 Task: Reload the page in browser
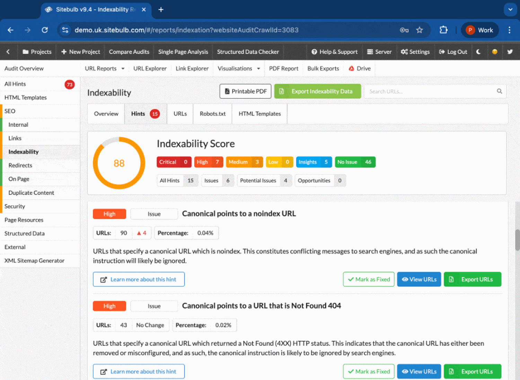(x=45, y=30)
